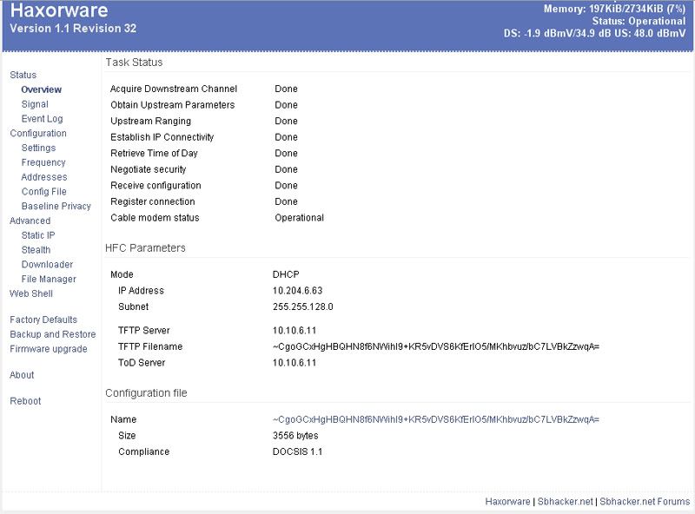The height and width of the screenshot is (514, 695).
Task: Navigate to the Frequency page
Action: pyautogui.click(x=43, y=162)
